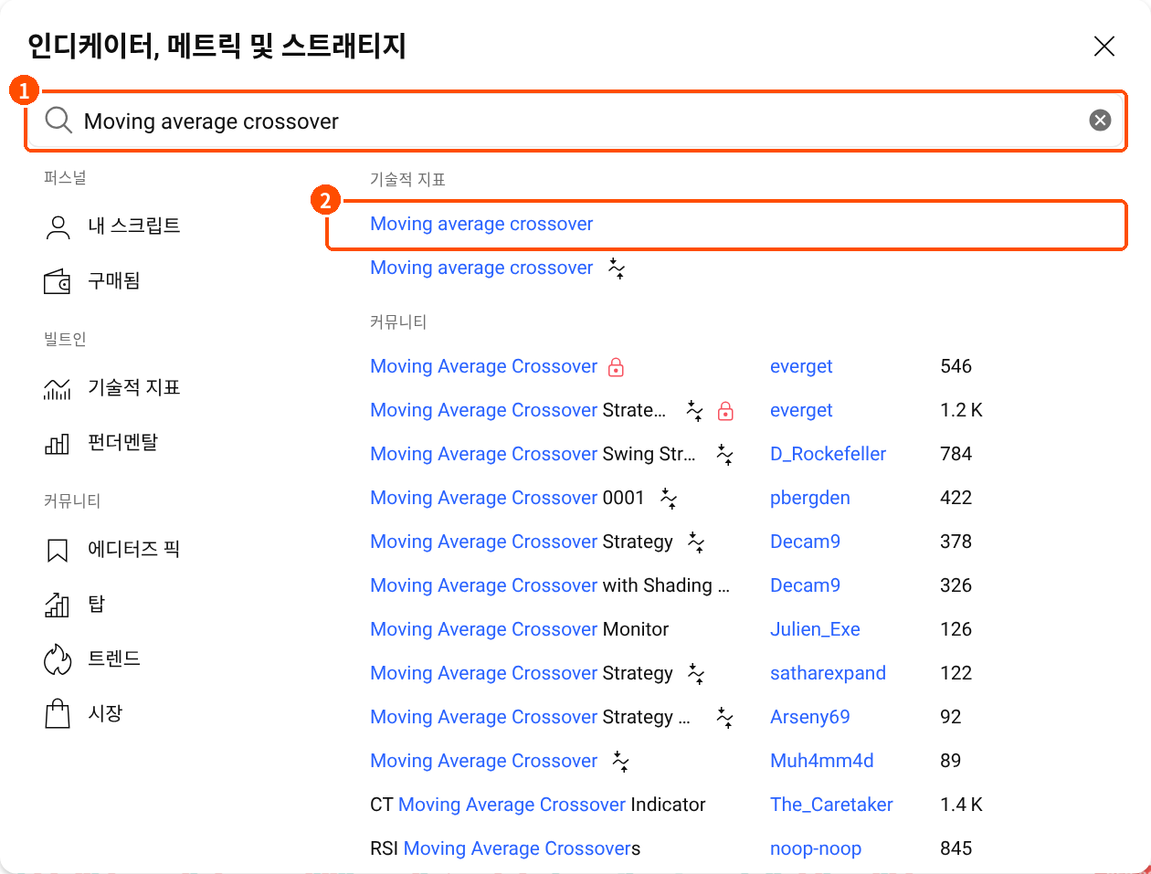1151x874 pixels.
Task: Open Moving Average Crossover 0001 script
Action: click(507, 498)
